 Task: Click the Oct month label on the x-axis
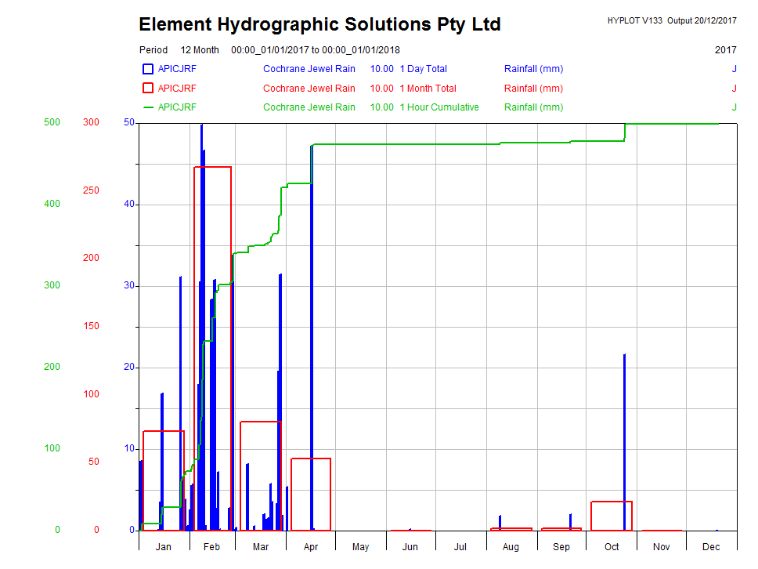[x=612, y=547]
